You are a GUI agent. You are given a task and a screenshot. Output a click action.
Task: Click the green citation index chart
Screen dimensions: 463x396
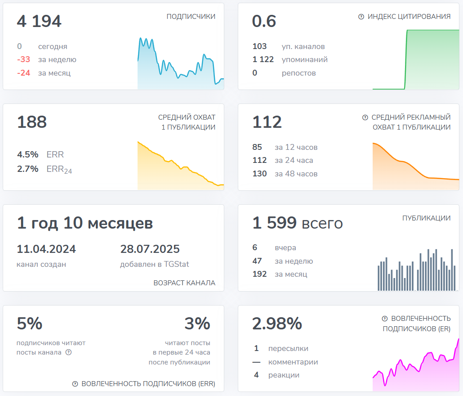tap(415, 59)
